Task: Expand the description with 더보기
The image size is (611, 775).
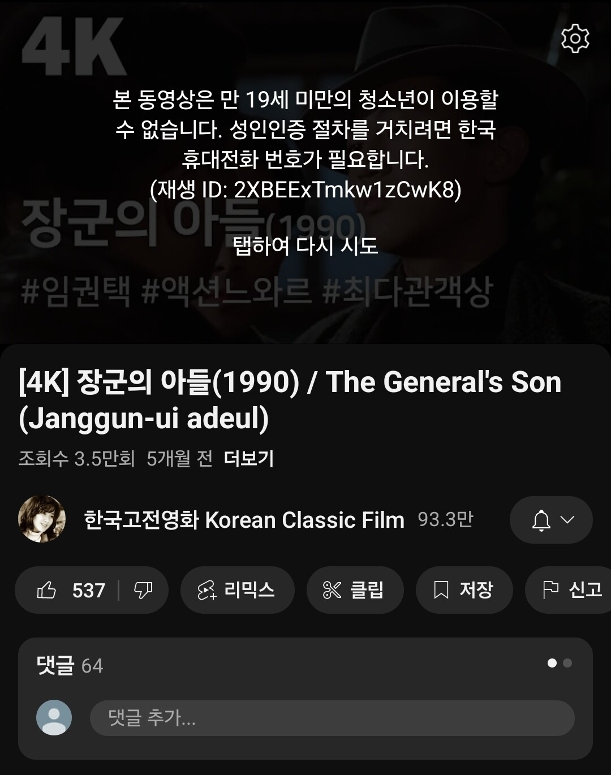Action: [249, 458]
